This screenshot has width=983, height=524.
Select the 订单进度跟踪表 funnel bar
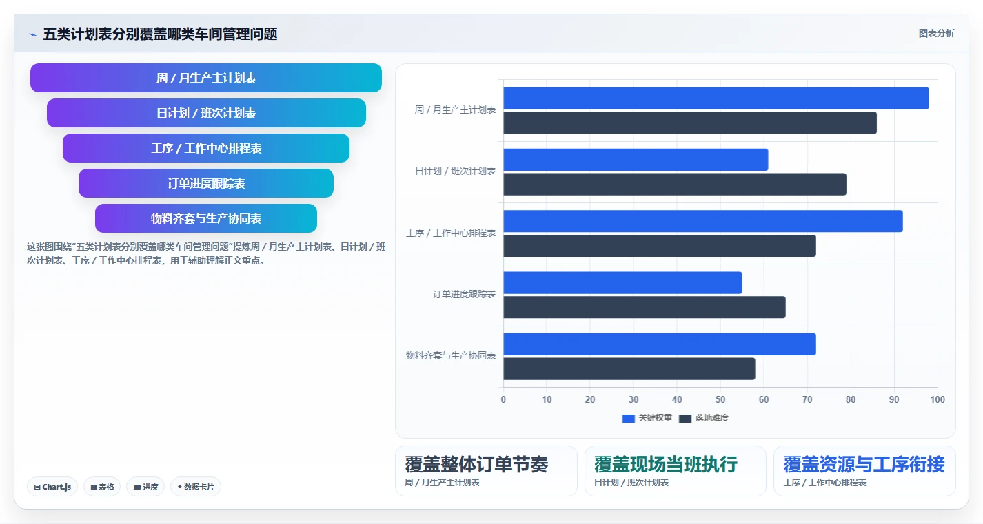click(206, 183)
